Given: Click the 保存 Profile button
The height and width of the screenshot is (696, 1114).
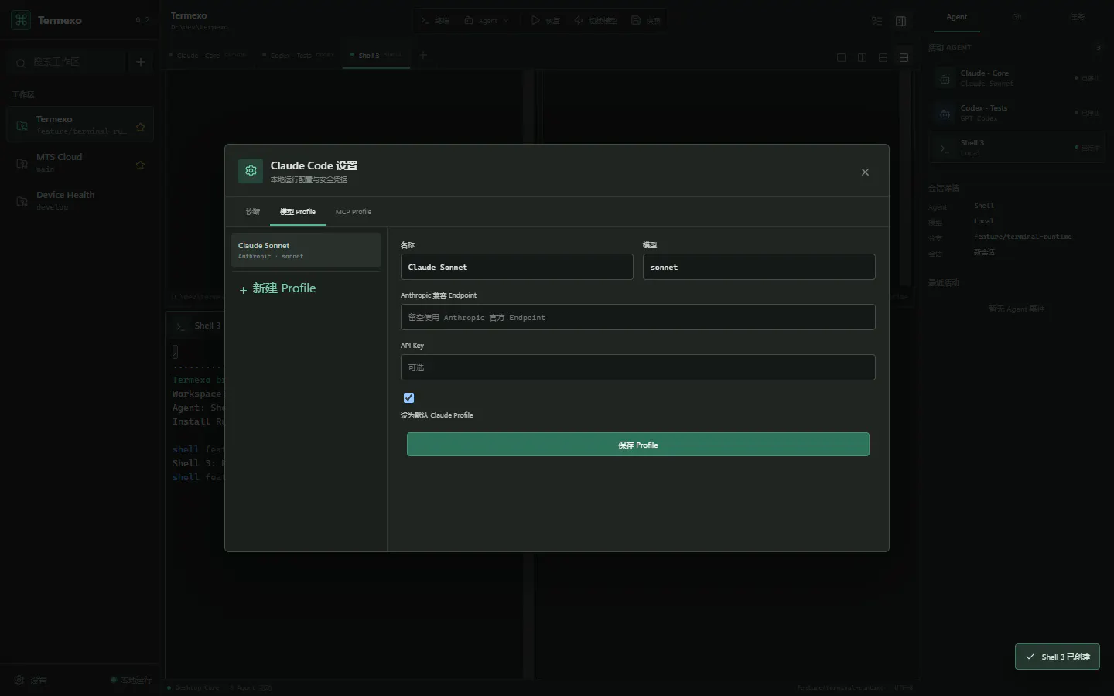Looking at the screenshot, I should tap(637, 445).
